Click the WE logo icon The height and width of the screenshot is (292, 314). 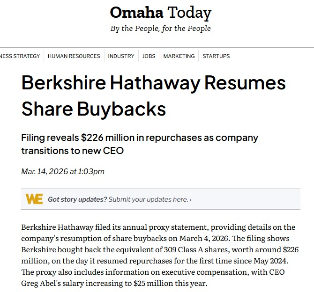(34, 199)
